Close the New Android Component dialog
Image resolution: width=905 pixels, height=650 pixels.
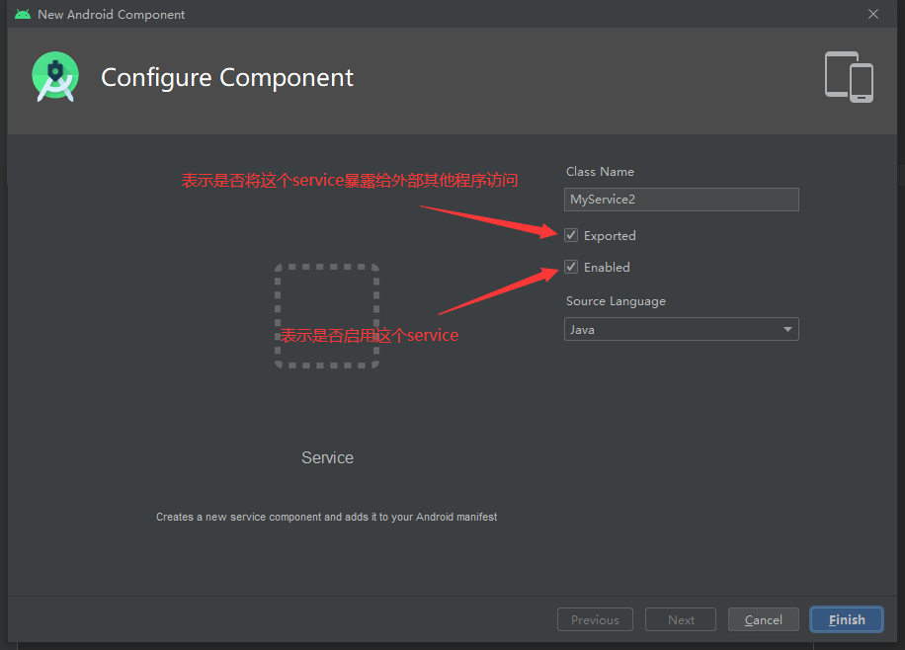873,14
